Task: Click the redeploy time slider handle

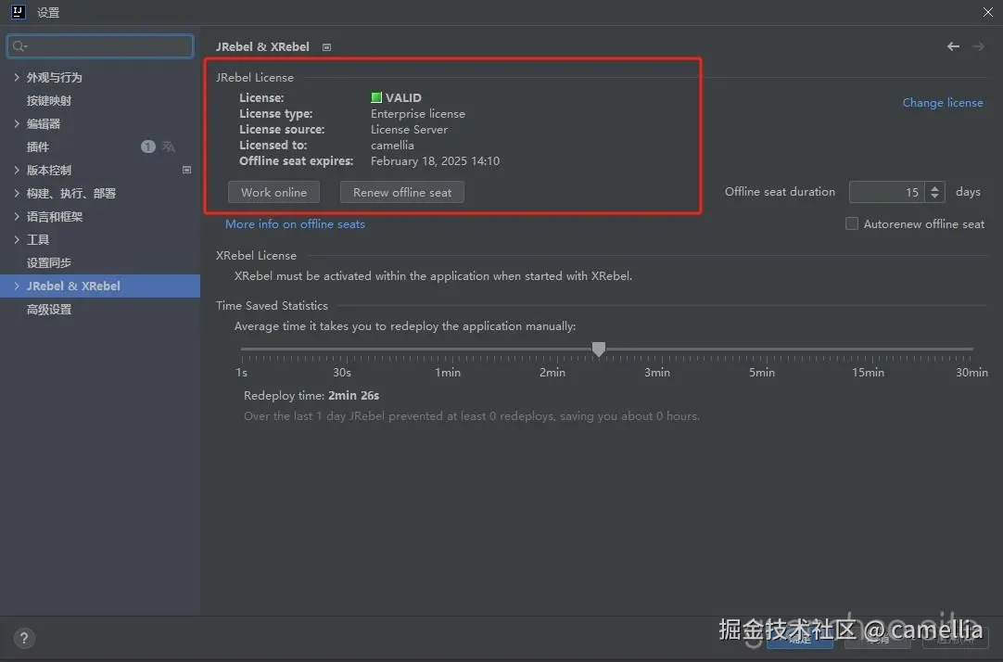Action: [x=599, y=349]
